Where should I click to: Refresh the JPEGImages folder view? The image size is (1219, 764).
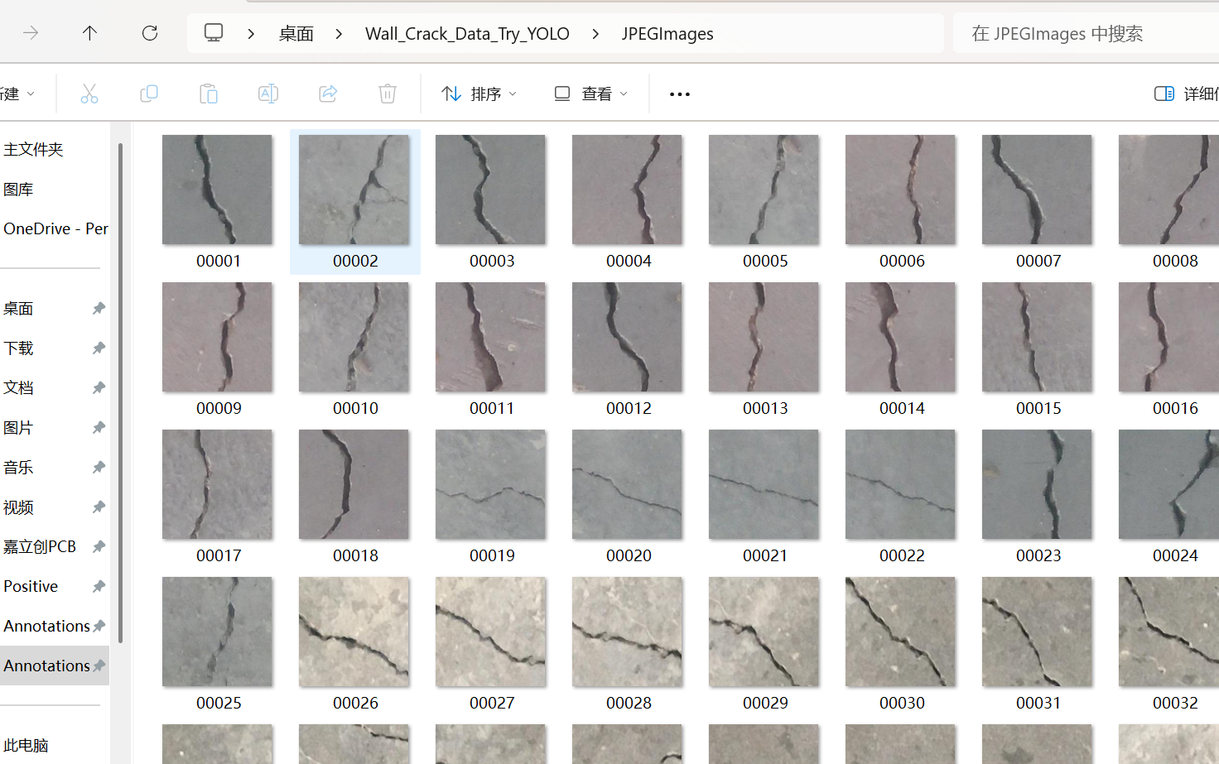(x=150, y=33)
